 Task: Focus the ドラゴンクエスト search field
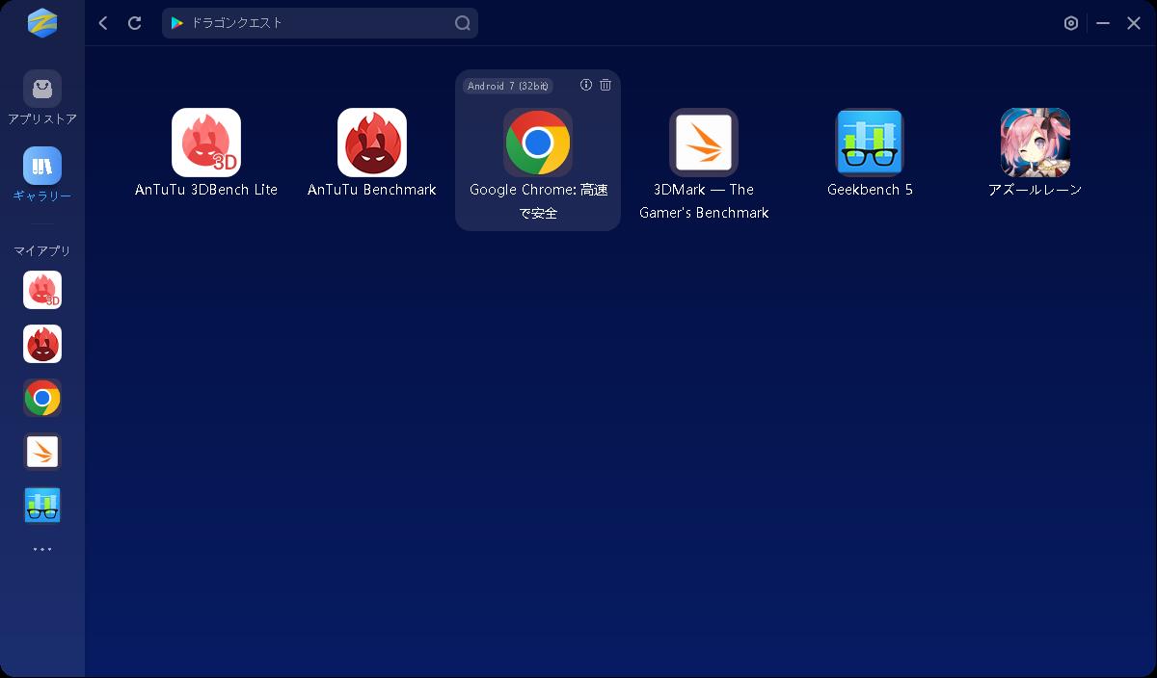[320, 23]
